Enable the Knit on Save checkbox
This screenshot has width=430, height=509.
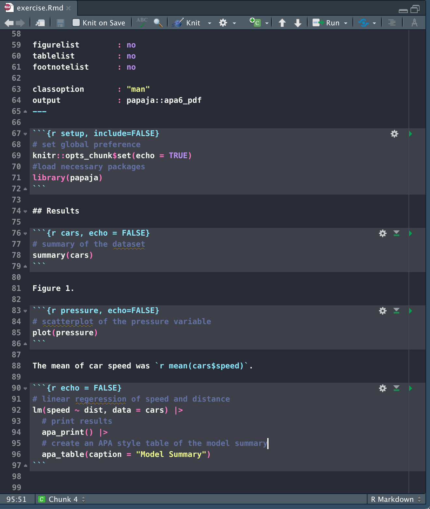point(76,22)
